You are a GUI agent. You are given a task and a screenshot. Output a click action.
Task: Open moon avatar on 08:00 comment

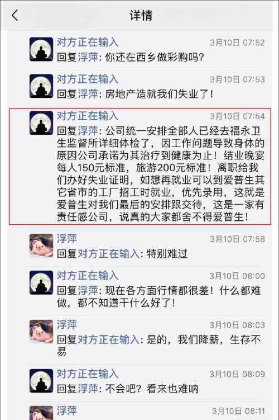tap(41, 282)
